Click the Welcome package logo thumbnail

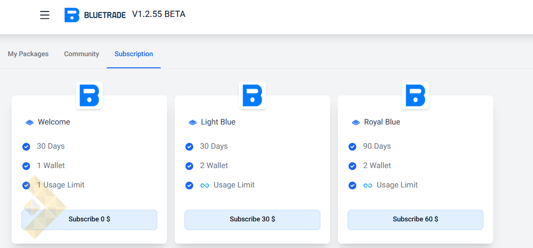tap(89, 95)
